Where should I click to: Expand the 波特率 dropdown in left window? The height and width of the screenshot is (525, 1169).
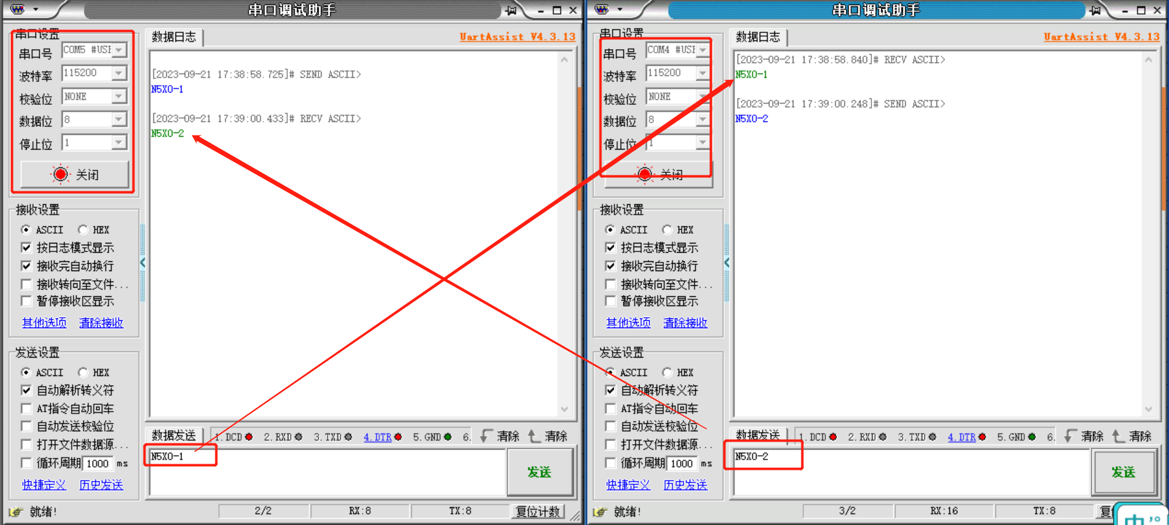(x=120, y=73)
